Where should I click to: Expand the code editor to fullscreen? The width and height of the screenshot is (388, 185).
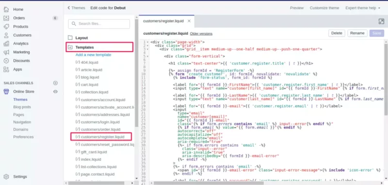[381, 21]
